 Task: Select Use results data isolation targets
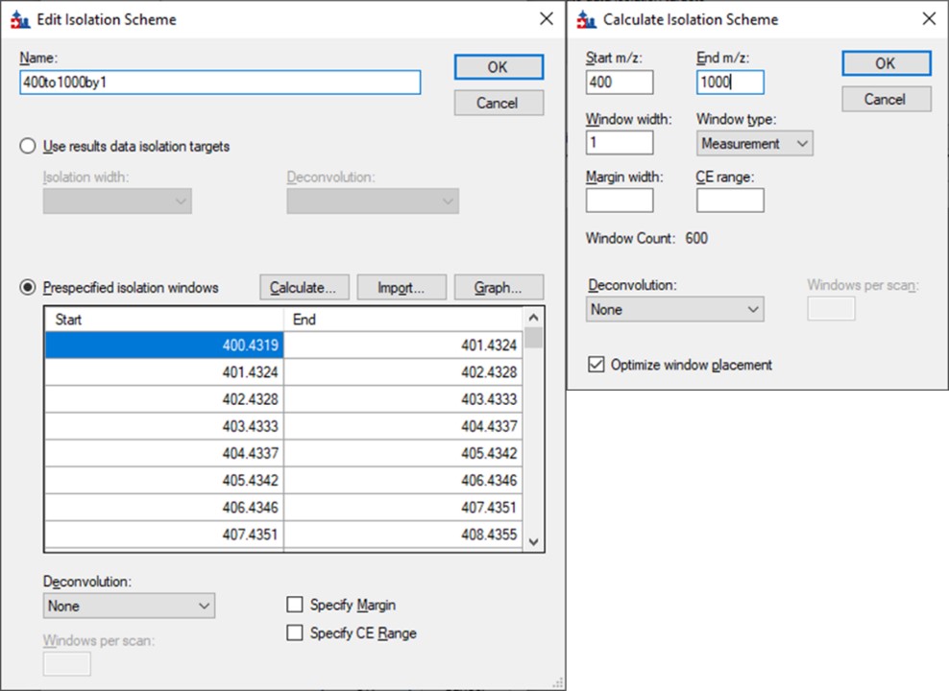click(28, 146)
